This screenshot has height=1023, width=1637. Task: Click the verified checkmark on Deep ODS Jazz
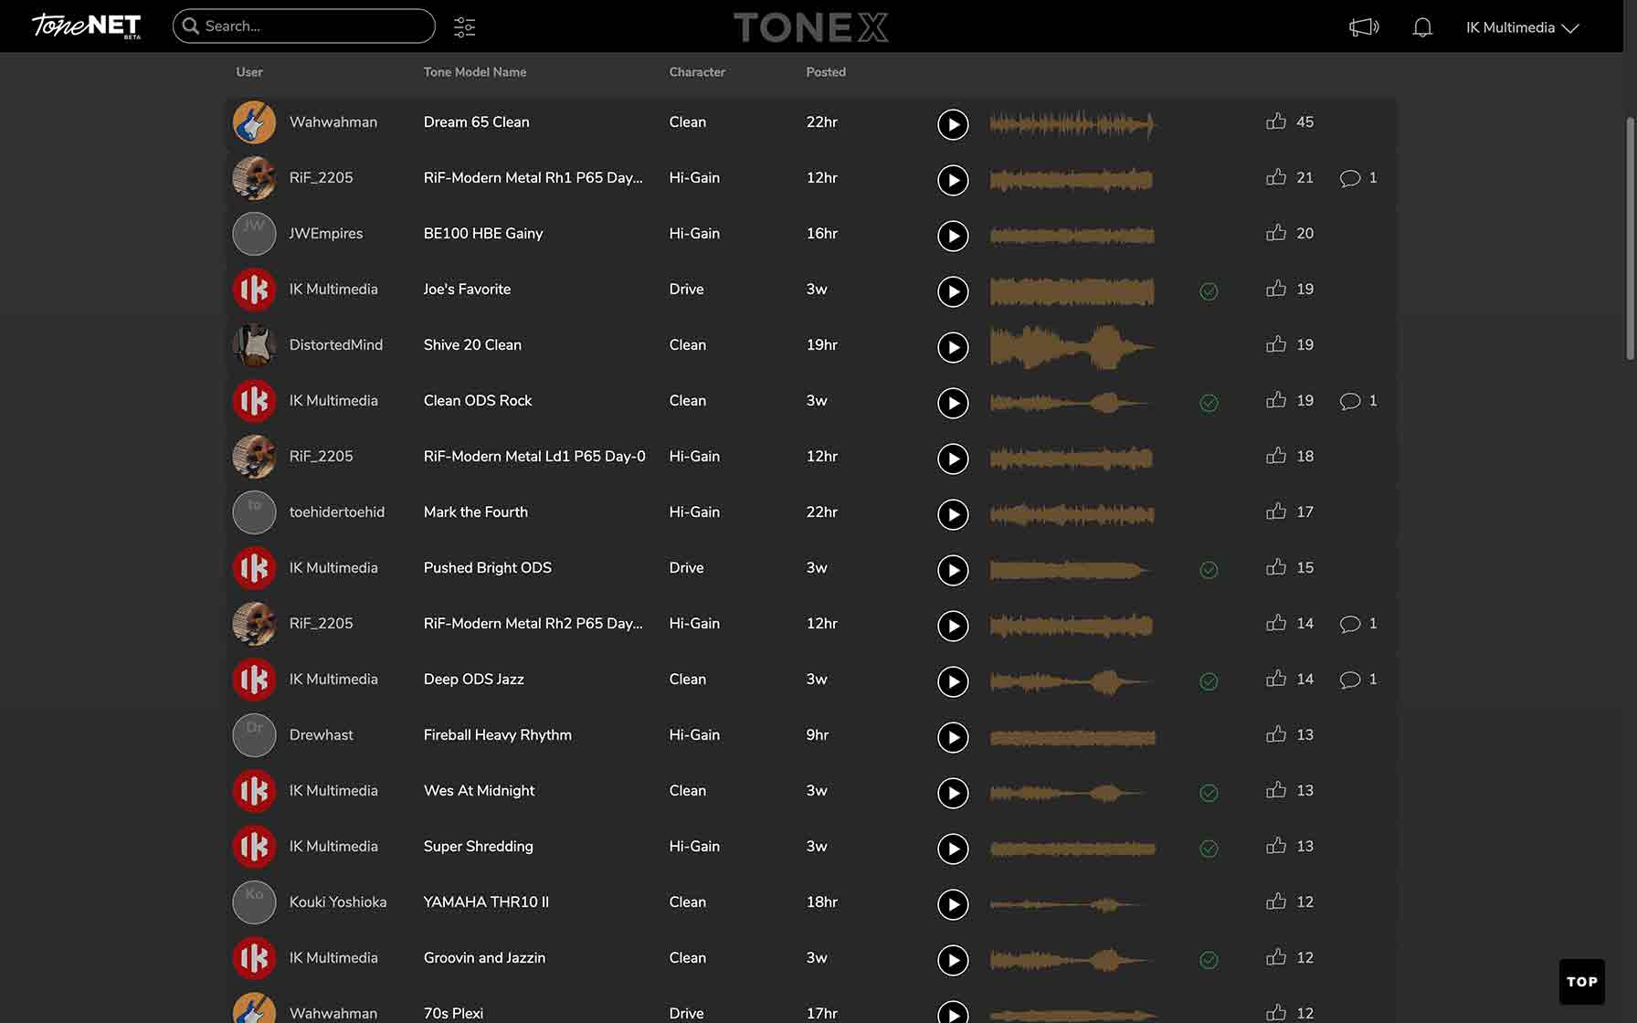[1209, 681]
